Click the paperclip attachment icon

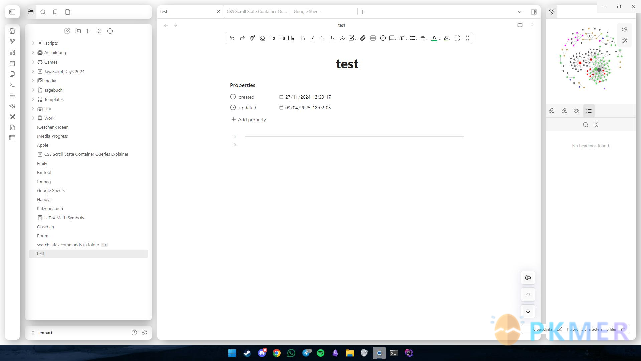click(363, 38)
